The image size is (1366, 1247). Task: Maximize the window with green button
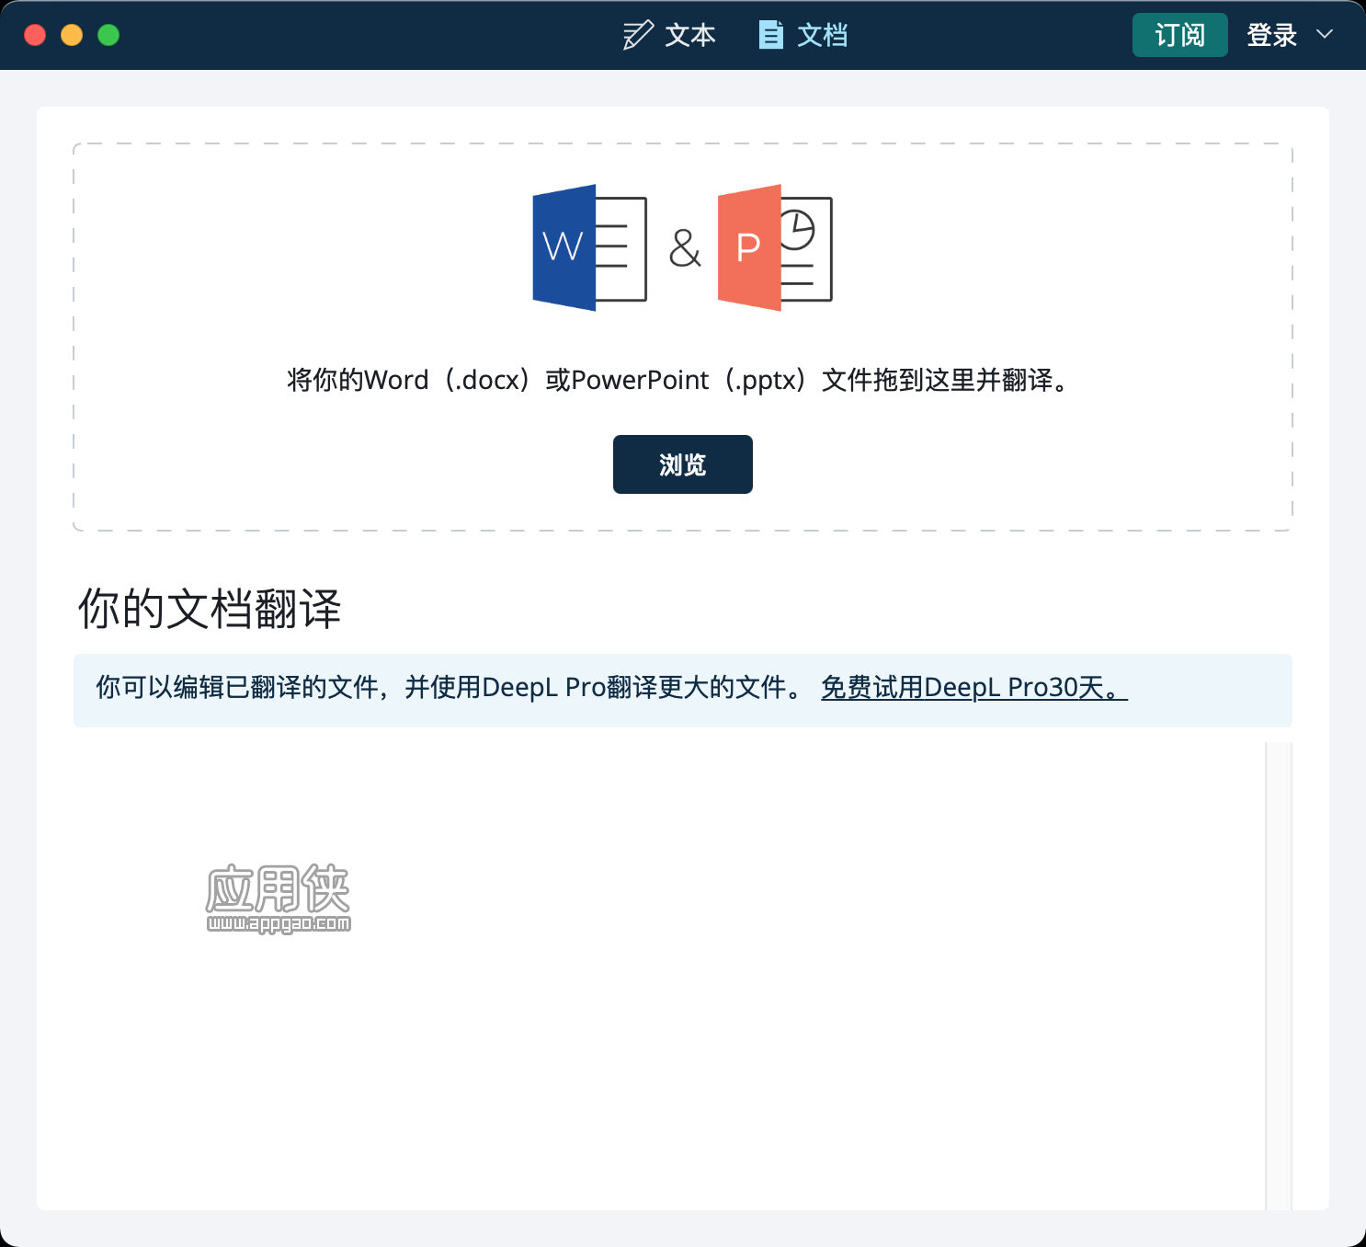[108, 35]
